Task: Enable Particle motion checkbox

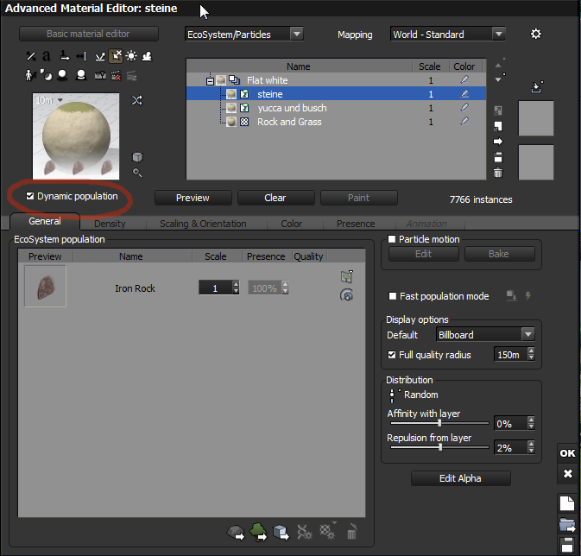Action: (392, 239)
